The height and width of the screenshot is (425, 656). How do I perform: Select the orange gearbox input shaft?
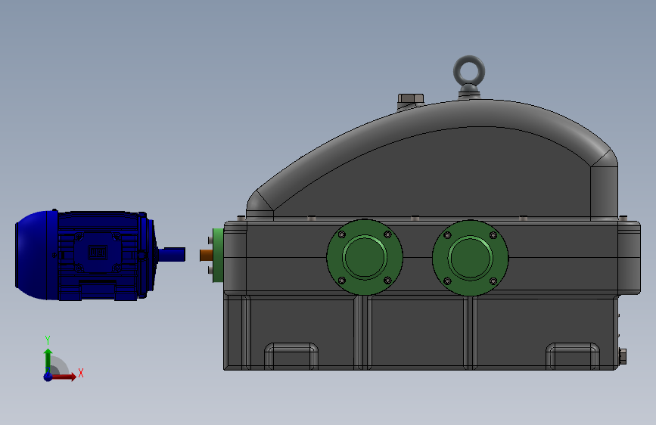[x=206, y=255]
